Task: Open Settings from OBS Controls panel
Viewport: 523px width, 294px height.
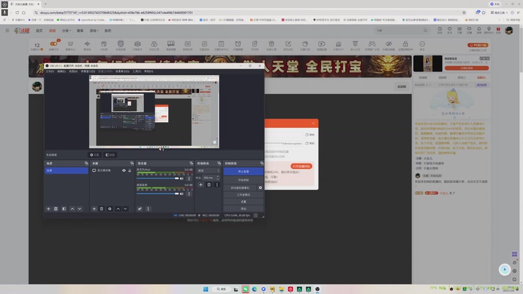Action: 243,202
